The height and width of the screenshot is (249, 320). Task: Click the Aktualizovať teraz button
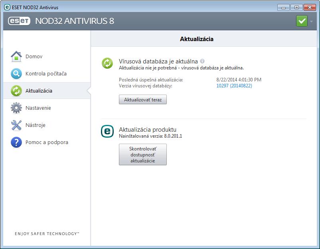(143, 100)
